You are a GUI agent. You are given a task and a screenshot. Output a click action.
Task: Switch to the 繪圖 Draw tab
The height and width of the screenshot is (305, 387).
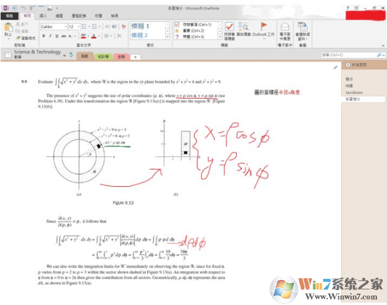pyautogui.click(x=59, y=15)
